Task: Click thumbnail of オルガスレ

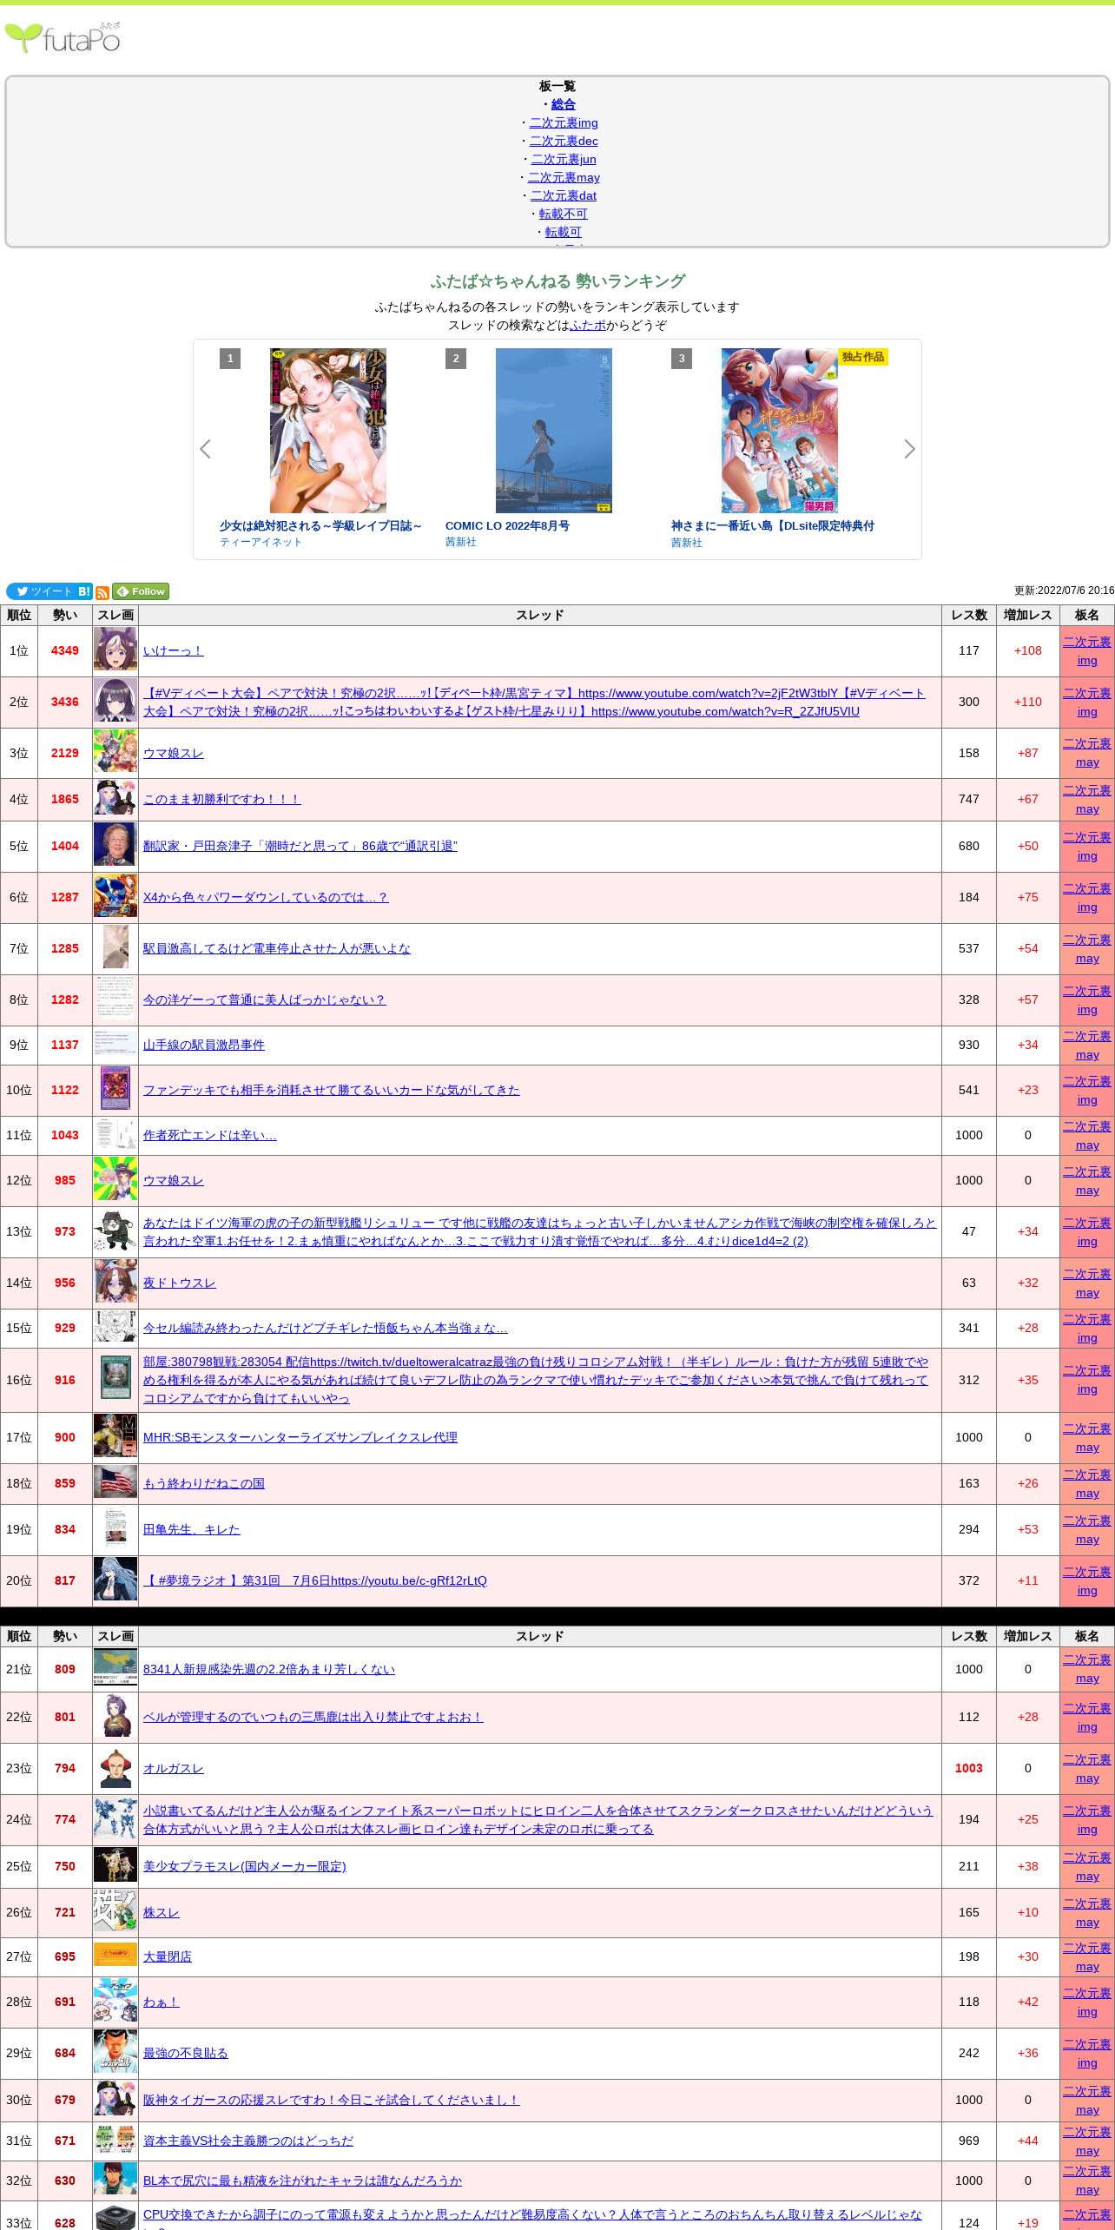Action: pos(115,1767)
